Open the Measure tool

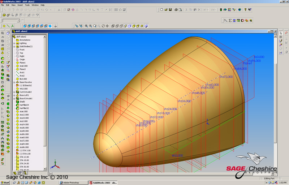click(226, 20)
